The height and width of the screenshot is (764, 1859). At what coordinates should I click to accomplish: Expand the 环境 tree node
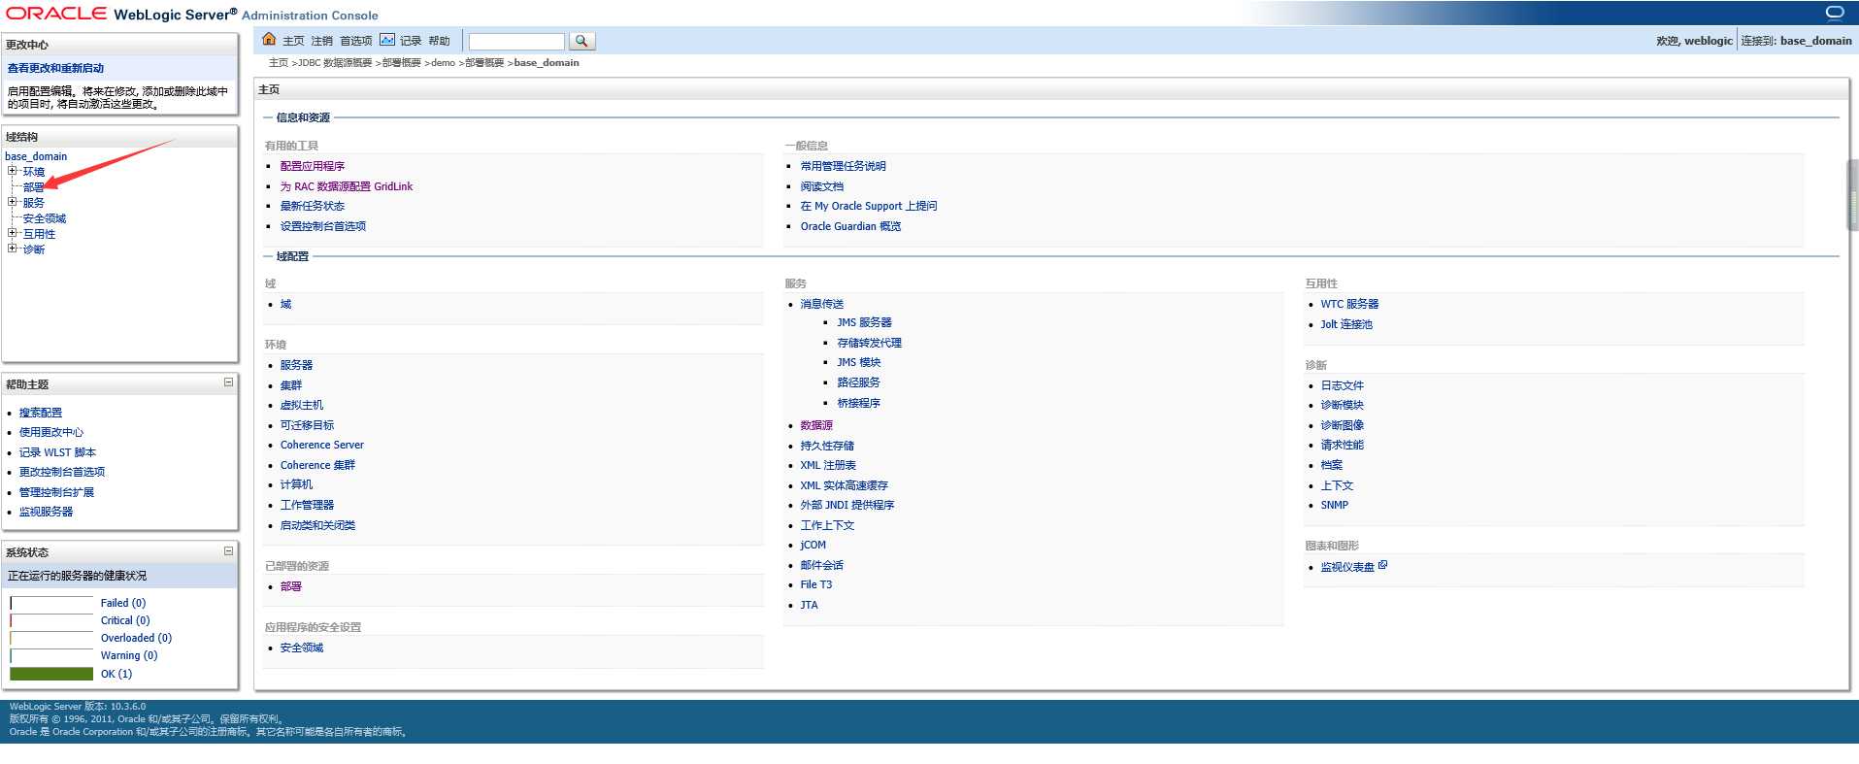[13, 171]
